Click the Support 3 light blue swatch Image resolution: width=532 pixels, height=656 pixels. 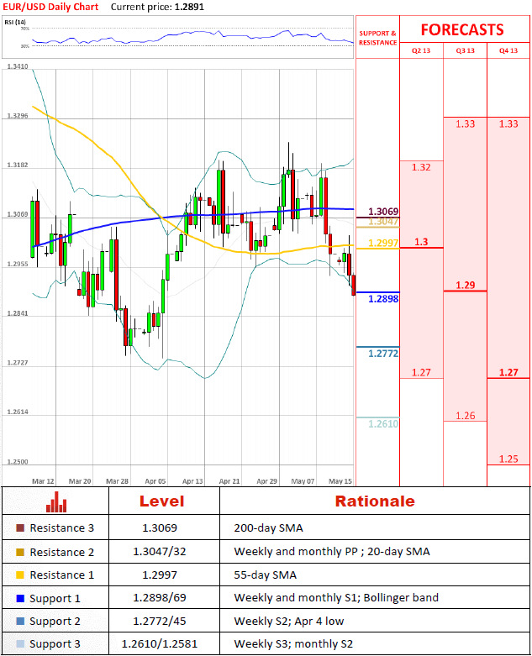click(x=20, y=643)
